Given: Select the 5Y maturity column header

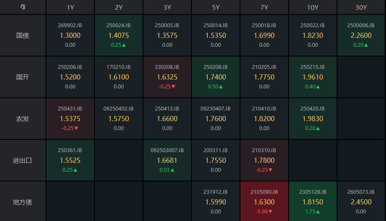Looking at the screenshot, I should tap(216, 7).
